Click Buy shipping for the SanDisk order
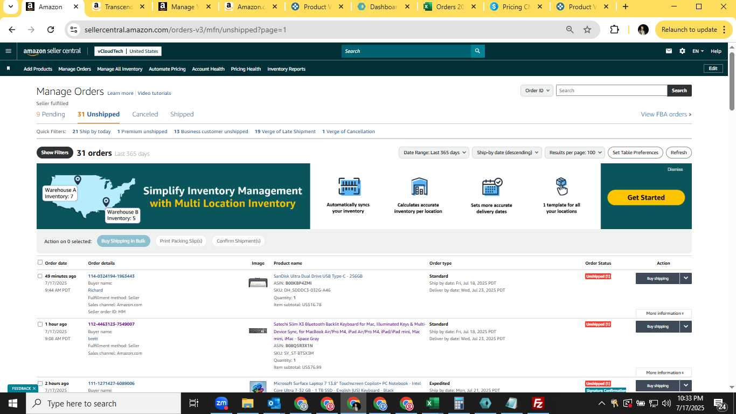This screenshot has width=736, height=414. (657, 278)
